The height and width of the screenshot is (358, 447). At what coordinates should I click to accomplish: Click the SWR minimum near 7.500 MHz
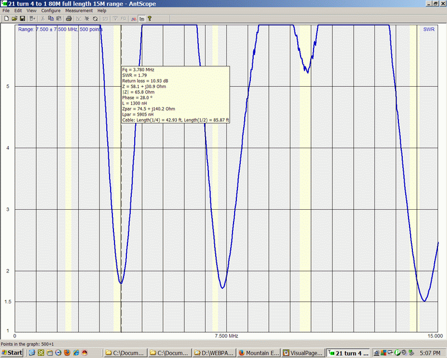pos(222,288)
